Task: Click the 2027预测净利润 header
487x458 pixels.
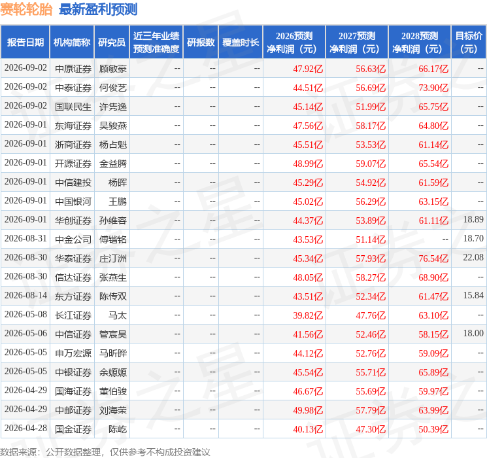Action: click(357, 42)
